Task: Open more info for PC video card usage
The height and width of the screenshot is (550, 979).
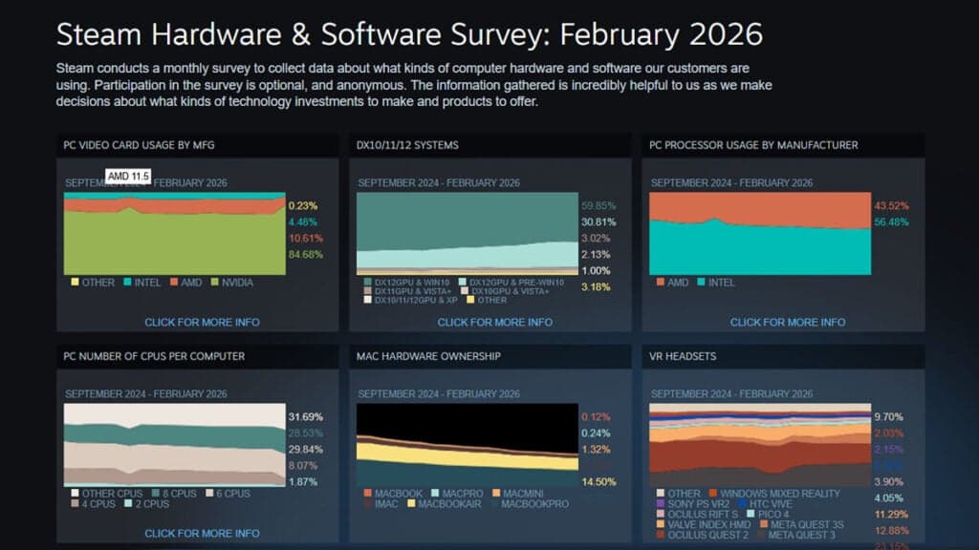Action: [x=203, y=322]
